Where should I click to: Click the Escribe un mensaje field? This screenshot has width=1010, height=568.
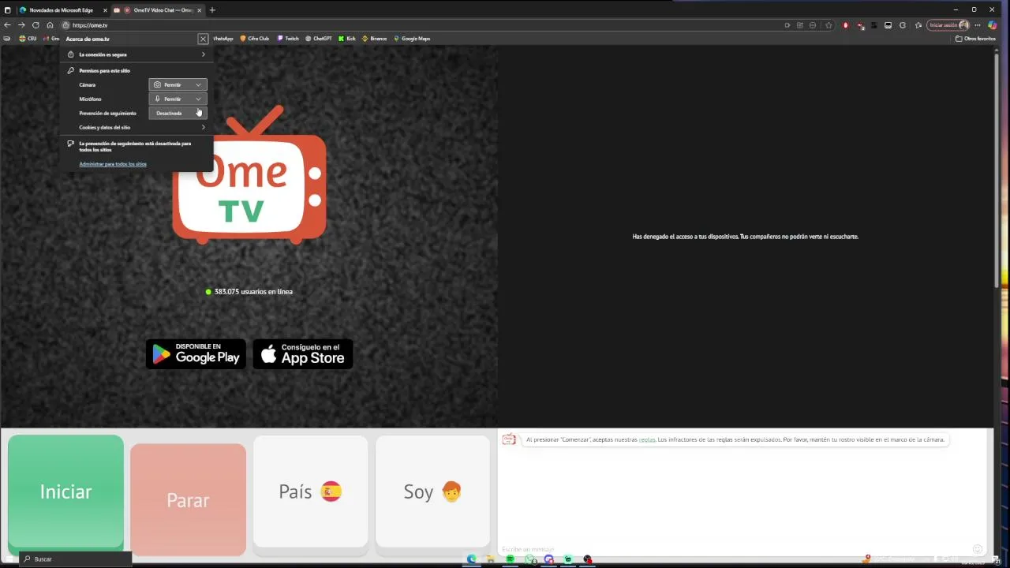(734, 549)
